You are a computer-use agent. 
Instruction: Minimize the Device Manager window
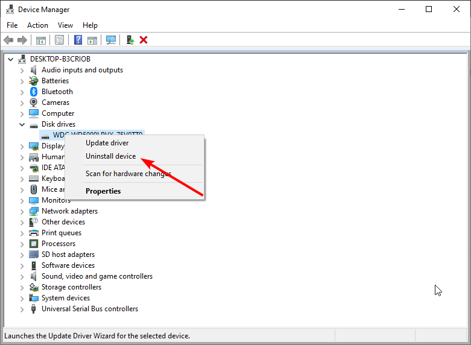pos(401,9)
